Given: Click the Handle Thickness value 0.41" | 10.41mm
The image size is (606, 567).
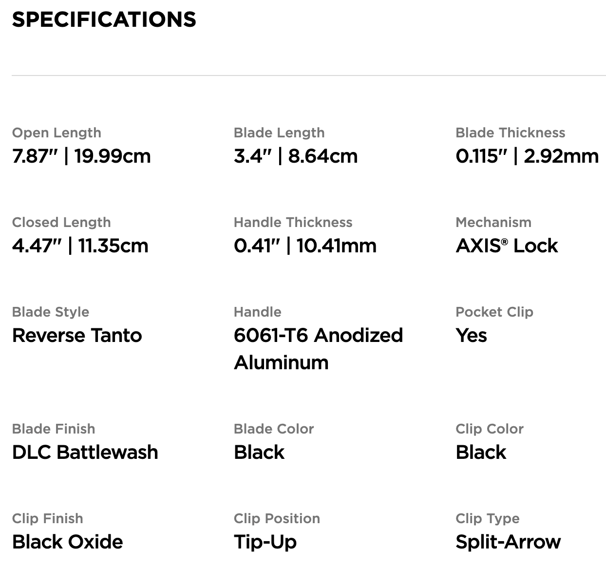Looking at the screenshot, I should click(305, 246).
